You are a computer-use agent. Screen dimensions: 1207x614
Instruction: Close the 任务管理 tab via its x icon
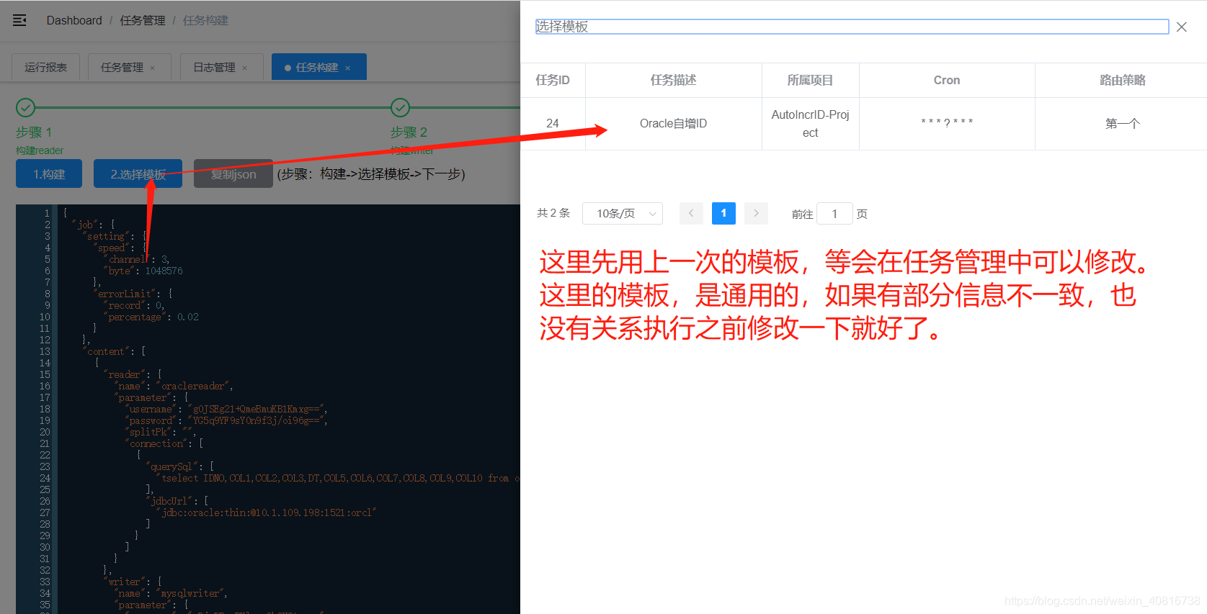[153, 68]
